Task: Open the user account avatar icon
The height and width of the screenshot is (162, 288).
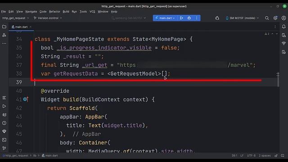Action: tap(284, 18)
